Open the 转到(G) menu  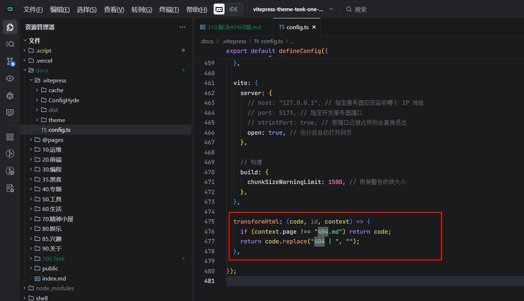pos(142,10)
